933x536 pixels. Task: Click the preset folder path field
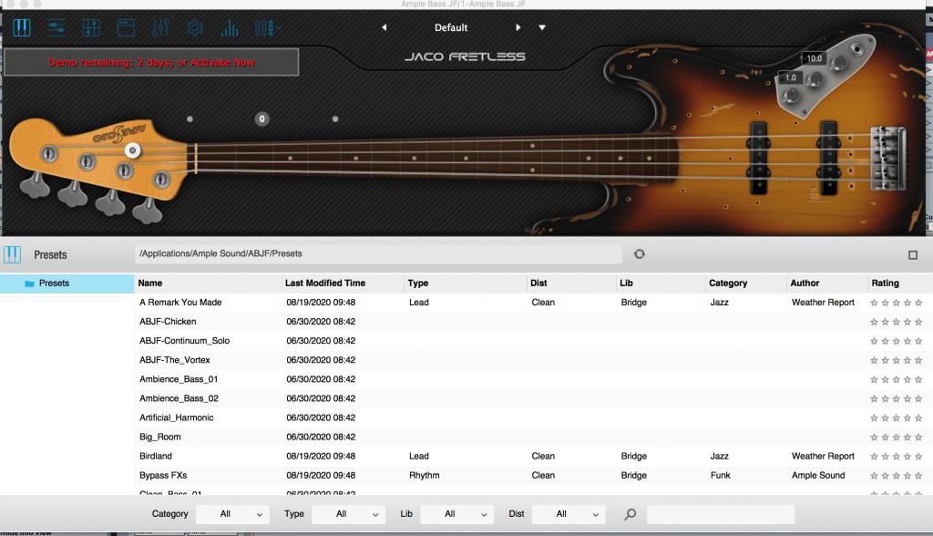click(378, 253)
